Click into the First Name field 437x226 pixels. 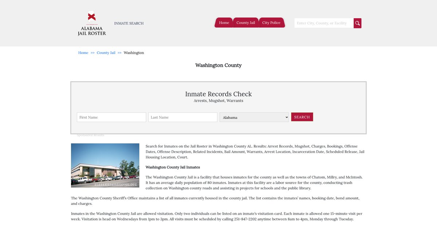(x=111, y=117)
